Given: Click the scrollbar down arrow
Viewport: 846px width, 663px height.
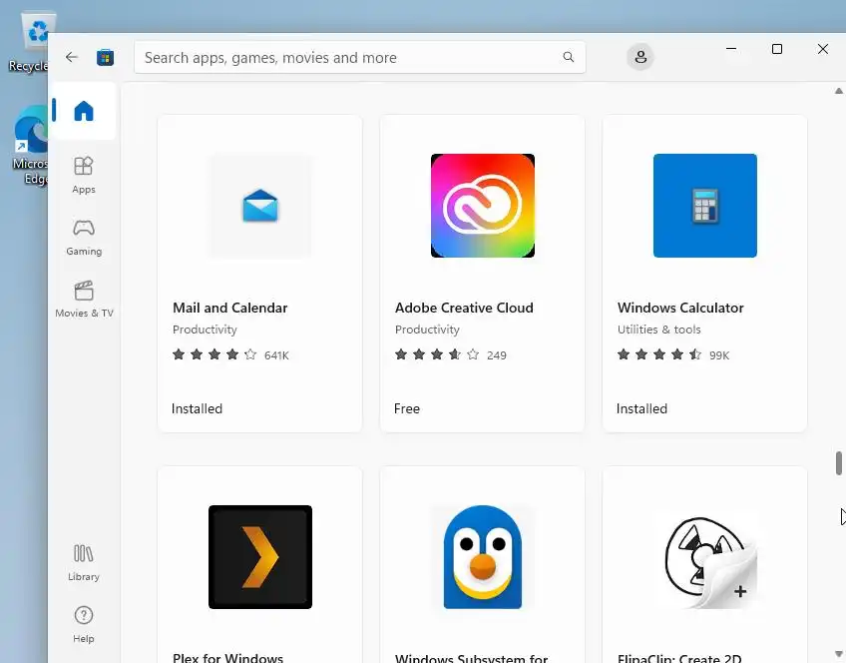Looking at the screenshot, I should [838, 654].
